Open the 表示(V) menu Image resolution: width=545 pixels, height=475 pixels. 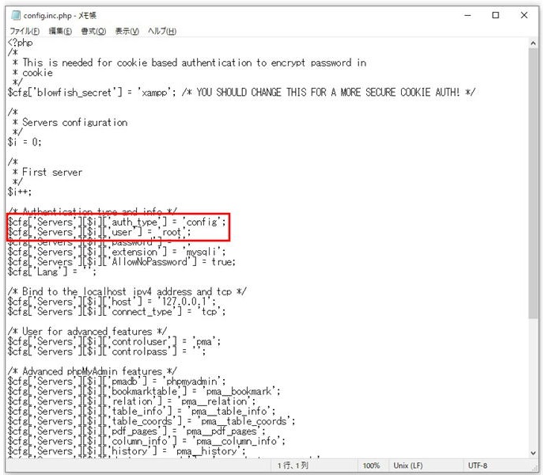coord(127,31)
